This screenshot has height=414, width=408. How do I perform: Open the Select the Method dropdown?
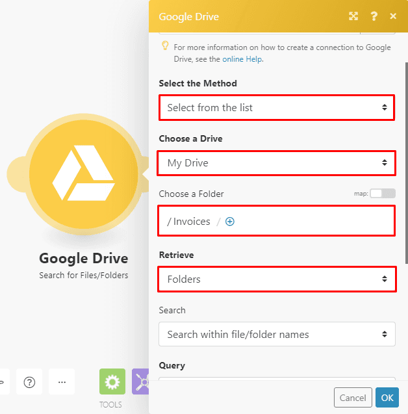(x=277, y=107)
